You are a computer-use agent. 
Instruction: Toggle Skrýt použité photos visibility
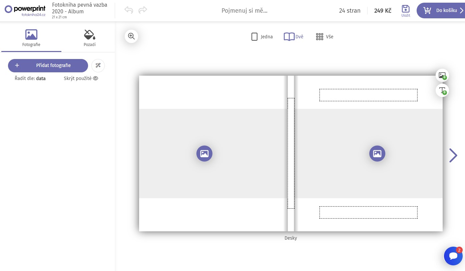tap(81, 79)
